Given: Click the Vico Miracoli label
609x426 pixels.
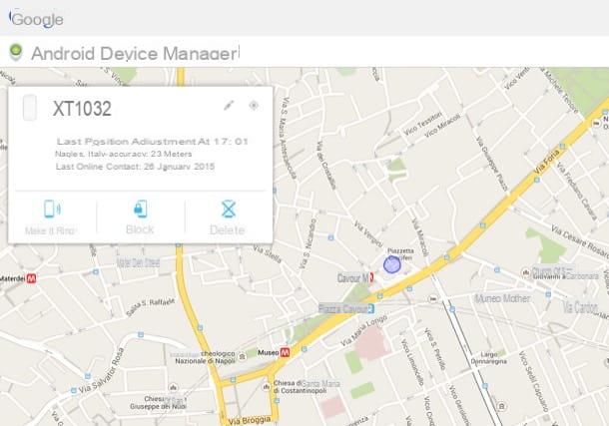Looking at the screenshot, I should [x=442, y=126].
